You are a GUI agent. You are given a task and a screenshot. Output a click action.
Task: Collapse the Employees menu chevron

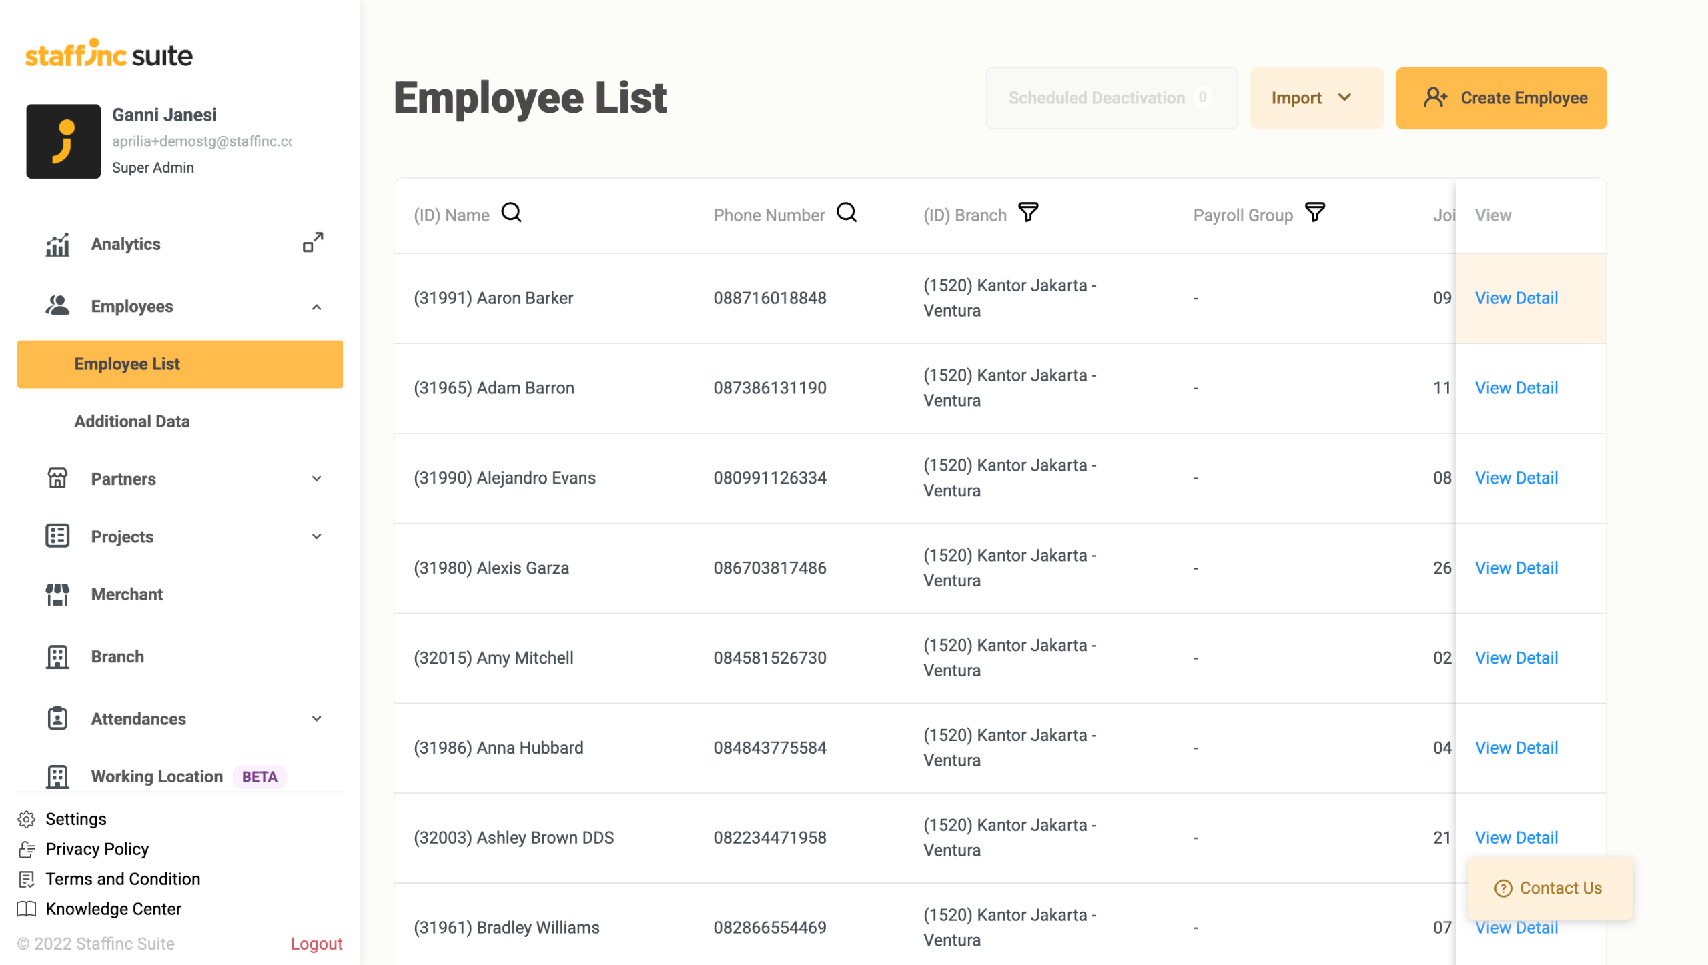[317, 307]
